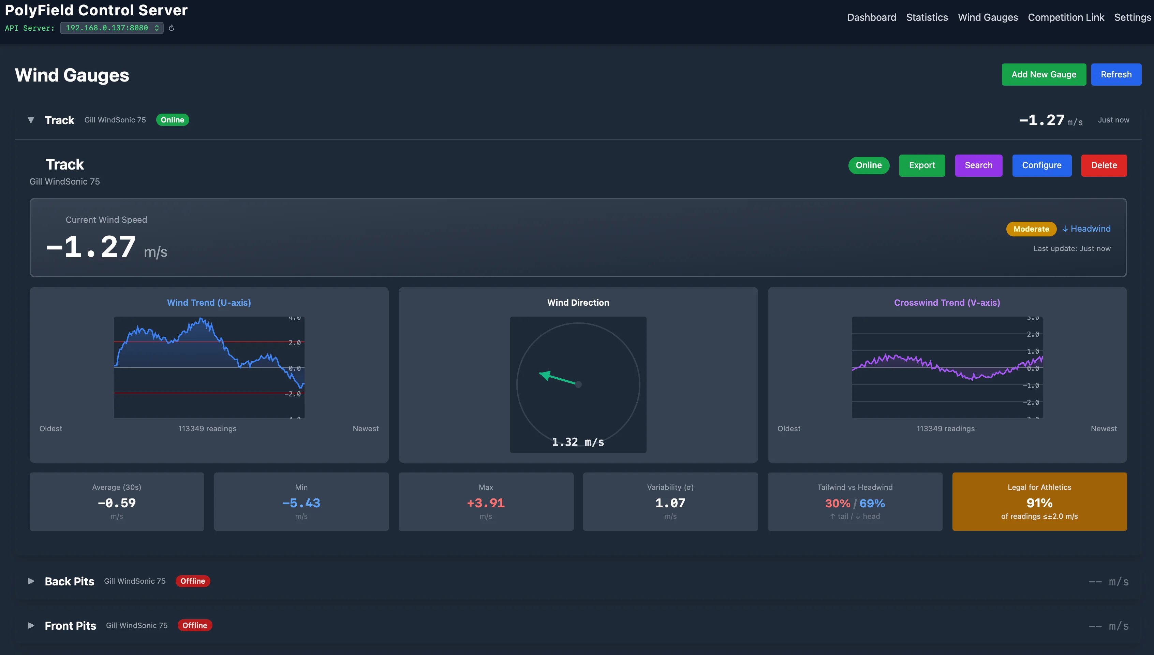The height and width of the screenshot is (655, 1154).
Task: Click the Crosswind Trend (V-axis) chart
Action: (947, 367)
